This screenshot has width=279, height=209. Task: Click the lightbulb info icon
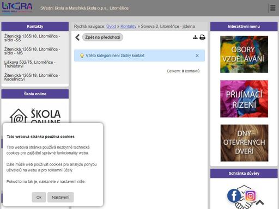pyautogui.click(x=82, y=56)
